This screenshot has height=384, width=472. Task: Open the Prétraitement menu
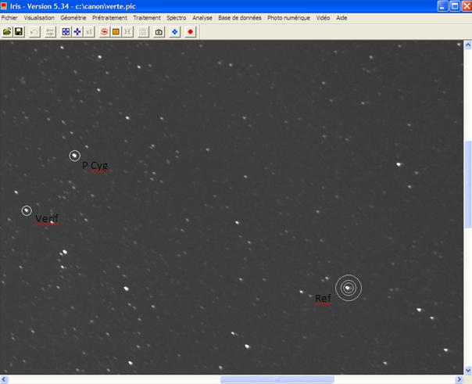[x=109, y=18]
